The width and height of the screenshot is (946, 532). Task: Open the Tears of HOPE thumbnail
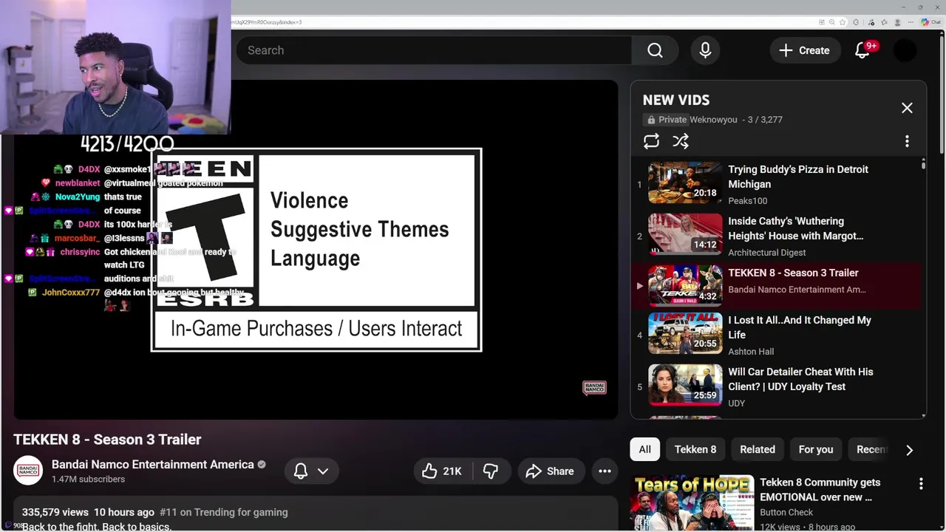tap(692, 503)
